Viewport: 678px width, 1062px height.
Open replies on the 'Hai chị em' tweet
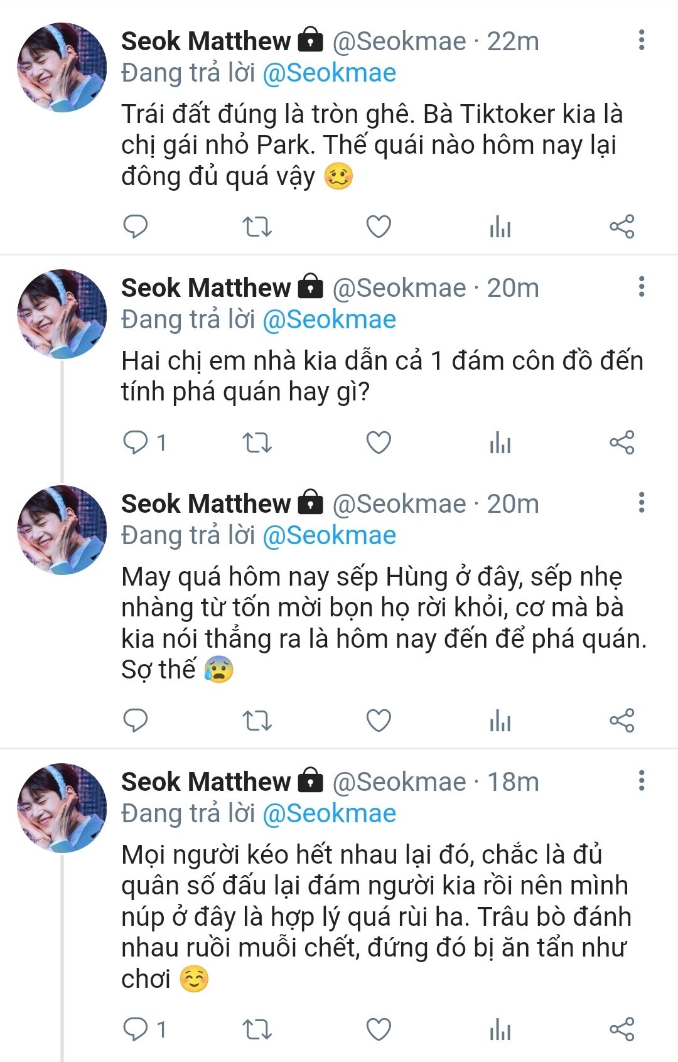click(144, 442)
